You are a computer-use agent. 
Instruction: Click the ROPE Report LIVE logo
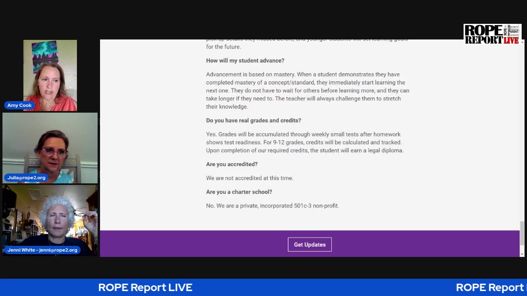tap(492, 34)
